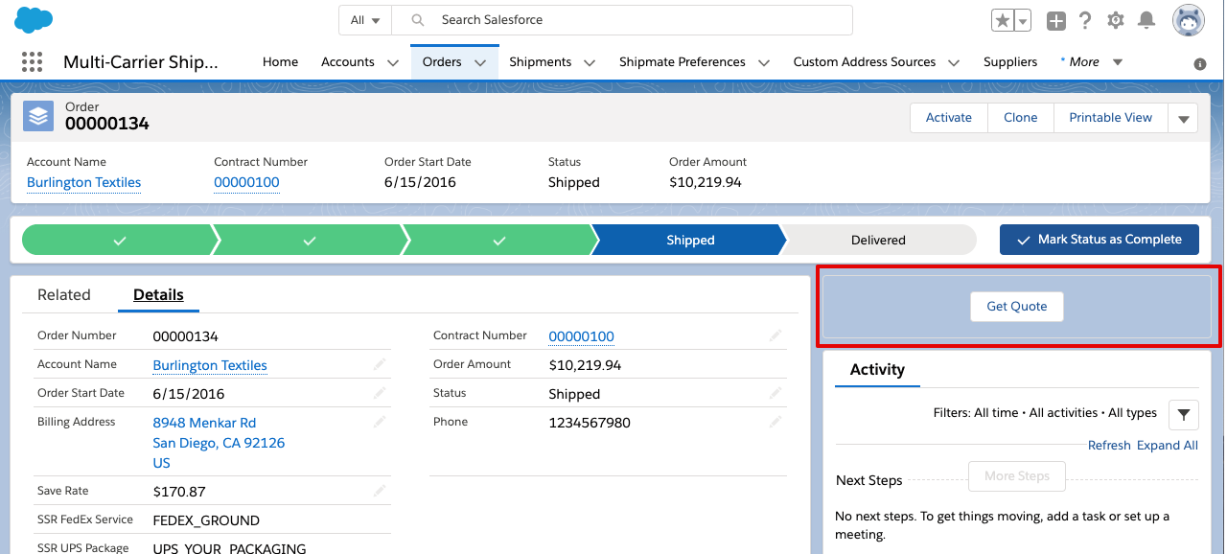Expand the Accounts tab chevron
Screen dimensions: 1227x554
[x=392, y=62]
